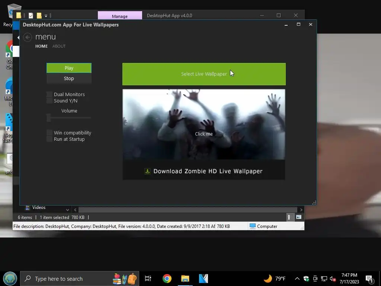Open the Vegas 14.0 desktop shortcut

(x=8, y=128)
